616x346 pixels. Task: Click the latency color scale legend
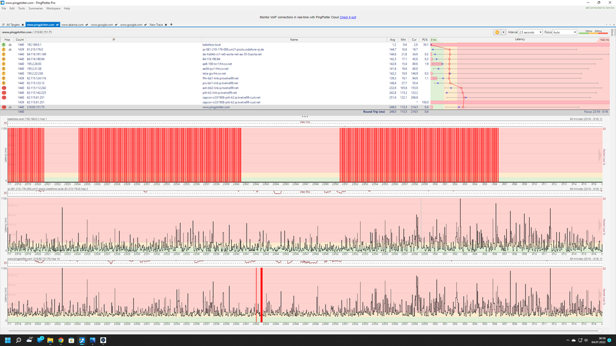coord(593,32)
